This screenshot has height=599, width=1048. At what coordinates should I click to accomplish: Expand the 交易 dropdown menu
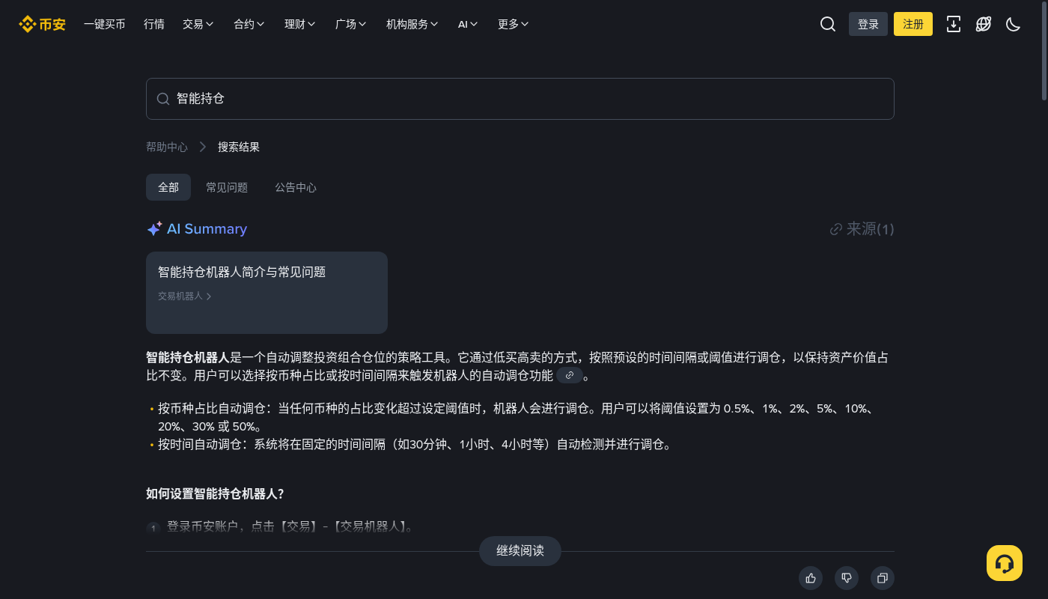point(198,24)
